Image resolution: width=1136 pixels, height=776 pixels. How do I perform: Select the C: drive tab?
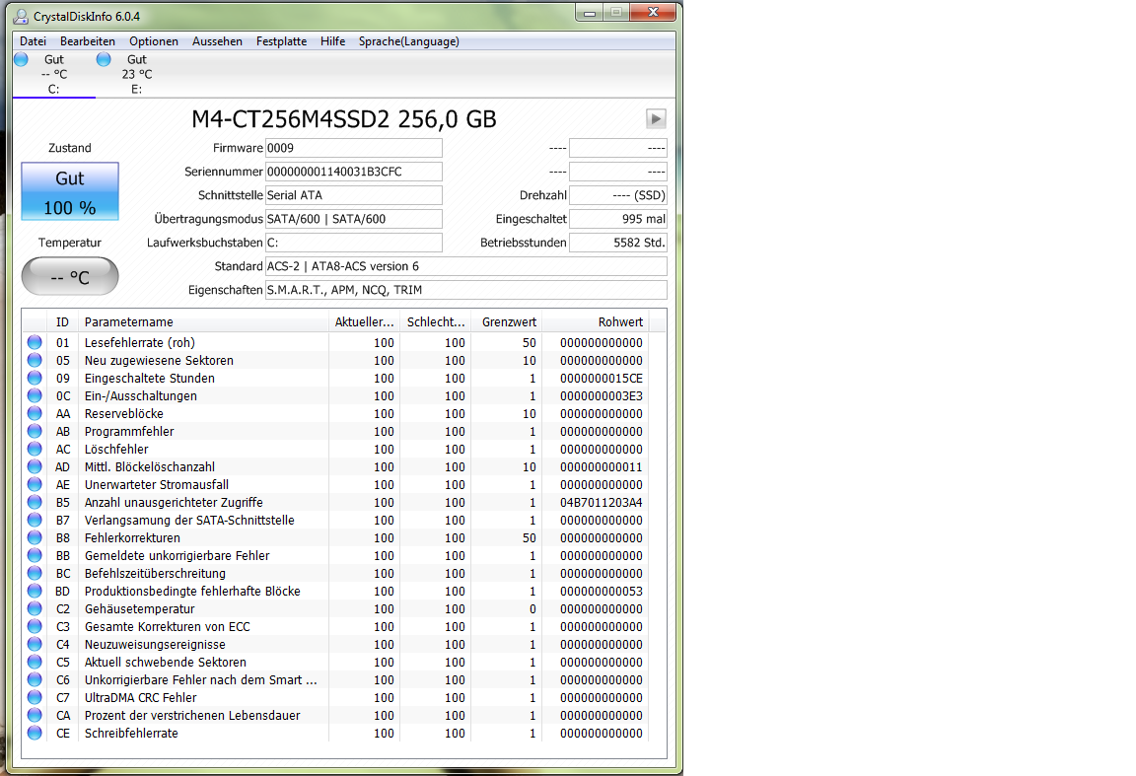pos(54,74)
